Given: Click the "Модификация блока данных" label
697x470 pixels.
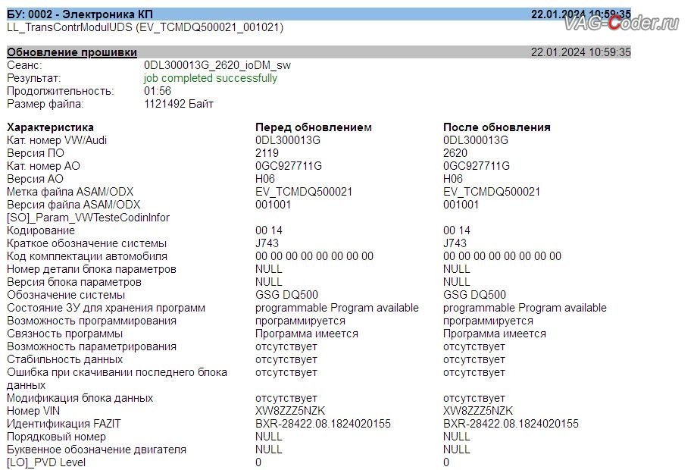Looking at the screenshot, I should click(80, 399).
